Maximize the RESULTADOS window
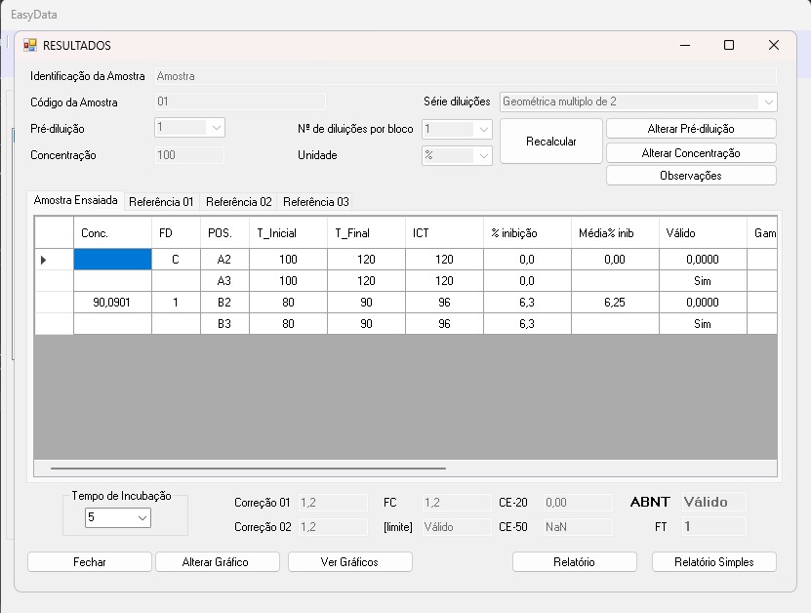Screen dimensions: 811x613 tap(729, 45)
